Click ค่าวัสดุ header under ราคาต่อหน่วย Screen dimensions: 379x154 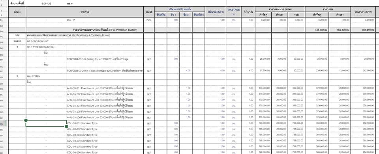263,15
